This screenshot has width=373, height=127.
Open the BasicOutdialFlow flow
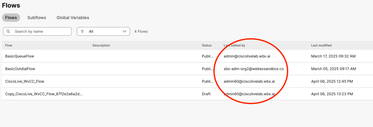pos(20,69)
